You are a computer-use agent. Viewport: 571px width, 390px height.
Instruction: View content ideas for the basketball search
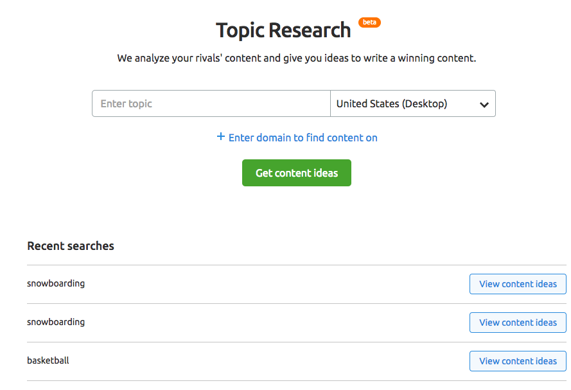[518, 361]
